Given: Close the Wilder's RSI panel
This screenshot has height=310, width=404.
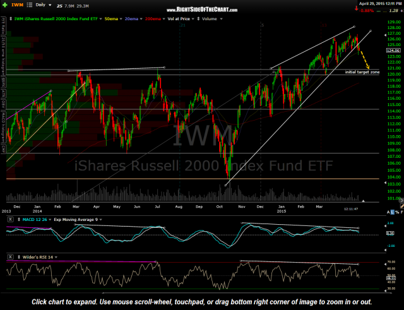Looking at the screenshot, I should 10,257.
